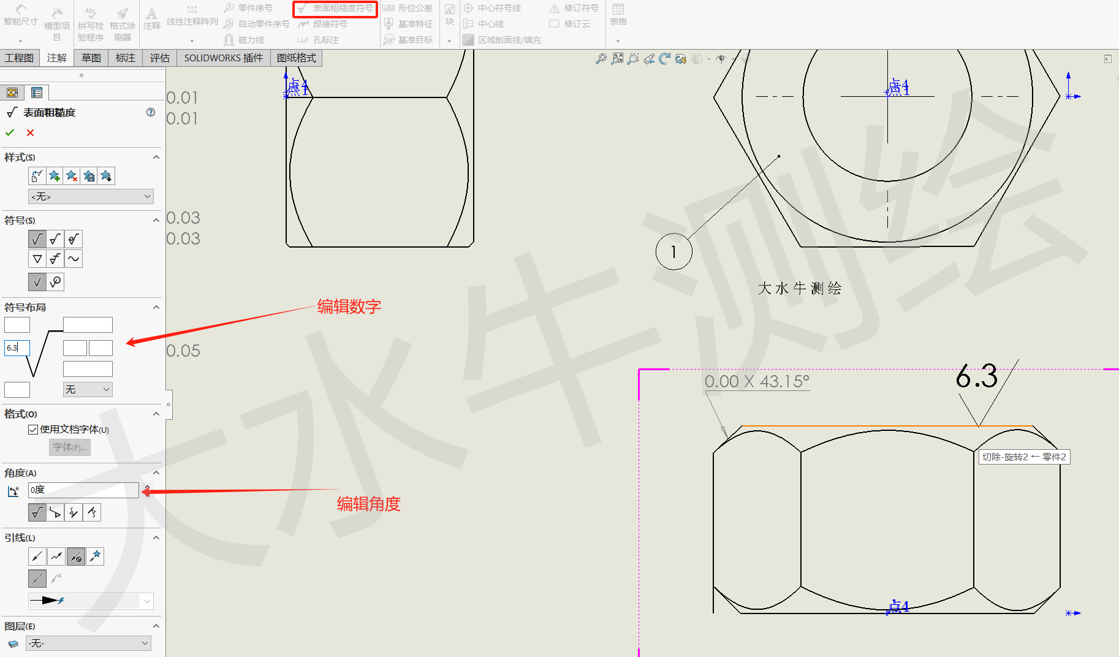Click the Auto Balloon (自动零件序号) tool
This screenshot has height=657, width=1119.
coord(256,24)
